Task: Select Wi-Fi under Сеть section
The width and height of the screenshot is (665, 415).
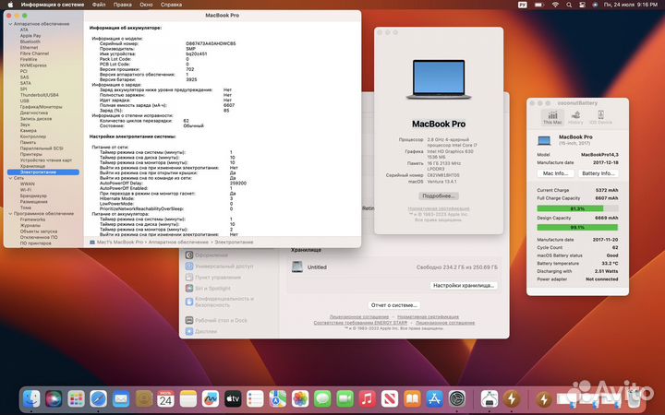Action: tap(26, 190)
